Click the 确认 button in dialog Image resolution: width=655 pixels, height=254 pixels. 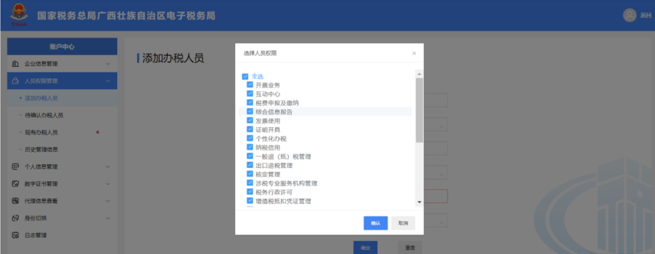375,223
